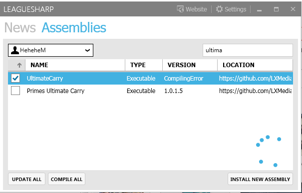302x193 pixels.
Task: Sort assemblies by NAME column
Action: tap(75, 65)
